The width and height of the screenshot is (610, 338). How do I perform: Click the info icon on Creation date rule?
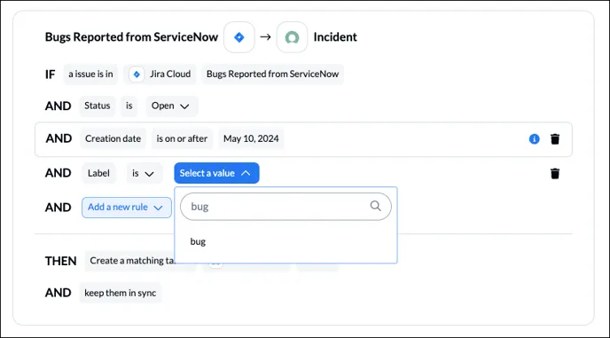pos(534,138)
